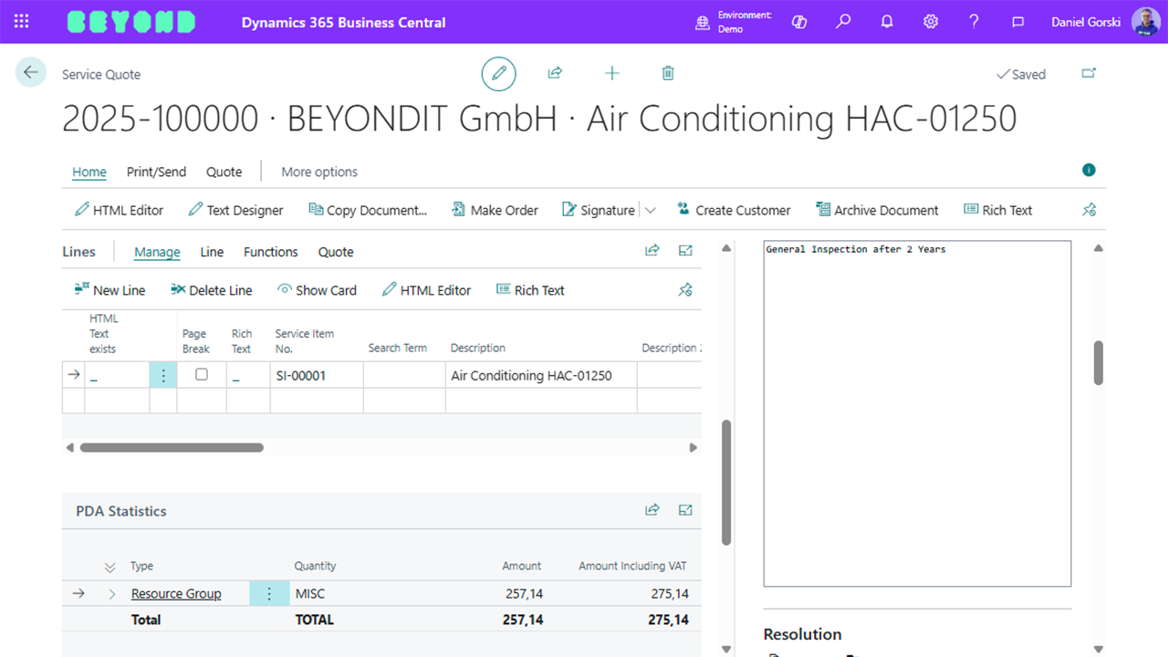Open the app launcher waffle icon

pyautogui.click(x=22, y=22)
